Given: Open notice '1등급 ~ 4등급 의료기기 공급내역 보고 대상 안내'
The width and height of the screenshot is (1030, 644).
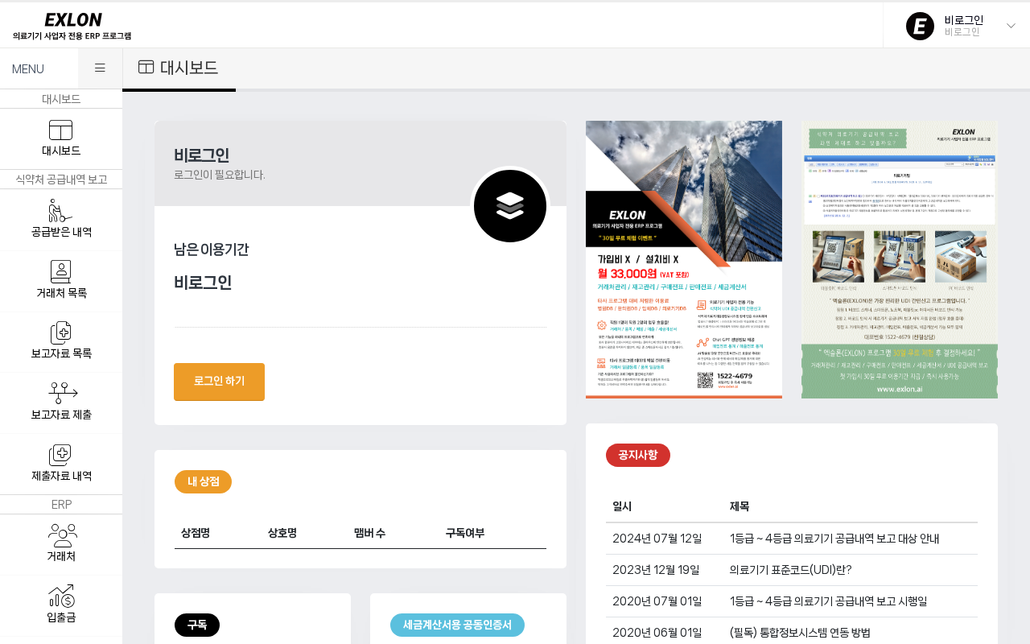Looking at the screenshot, I should [834, 539].
